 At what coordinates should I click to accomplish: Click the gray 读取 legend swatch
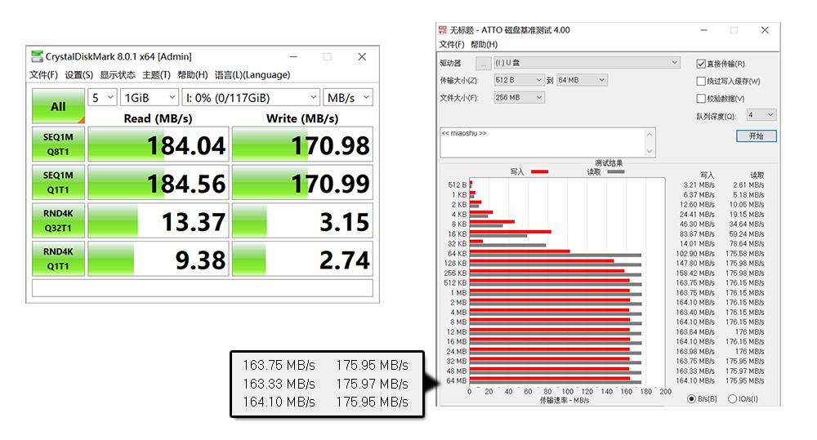point(615,171)
